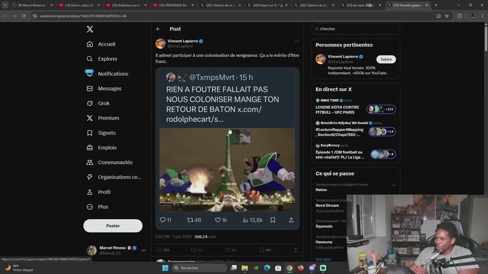The width and height of the screenshot is (488, 274).
Task: Open Profil page
Action: coord(98,192)
